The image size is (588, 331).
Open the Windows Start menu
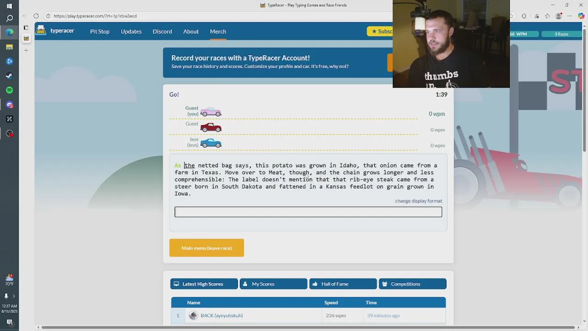tap(9, 6)
